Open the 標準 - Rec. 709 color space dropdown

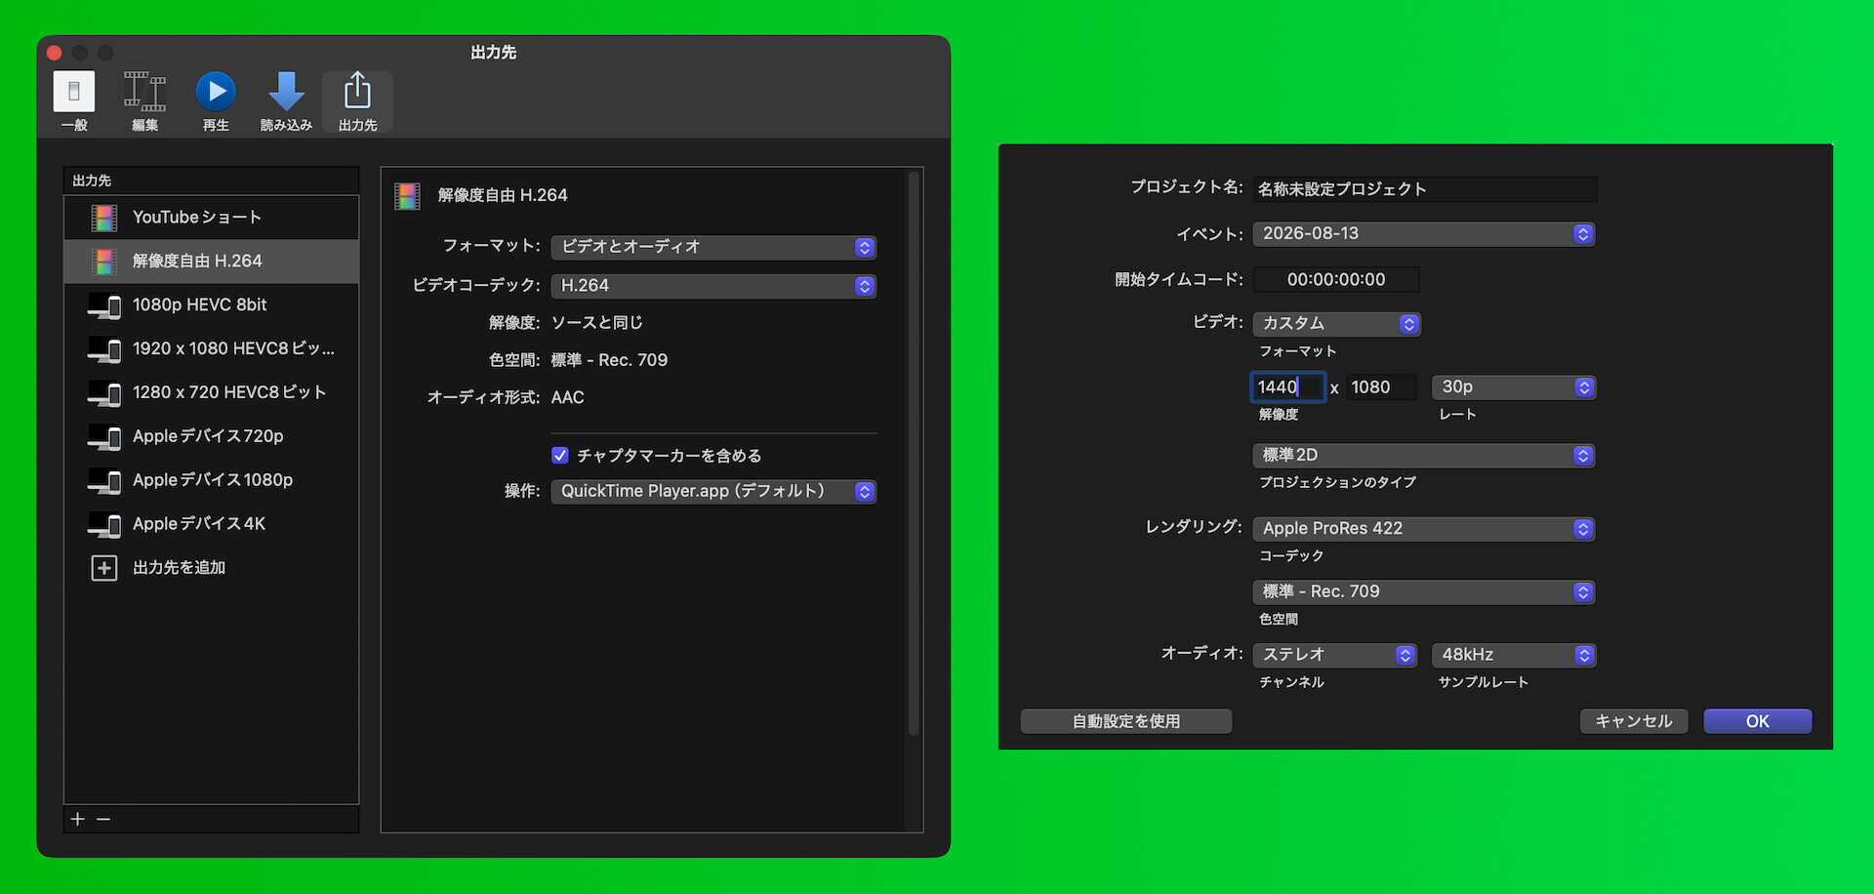(x=1424, y=592)
